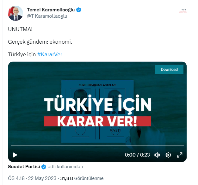Mute the video volume speaker icon
Viewport: 198px width, 185px height.
157,155
